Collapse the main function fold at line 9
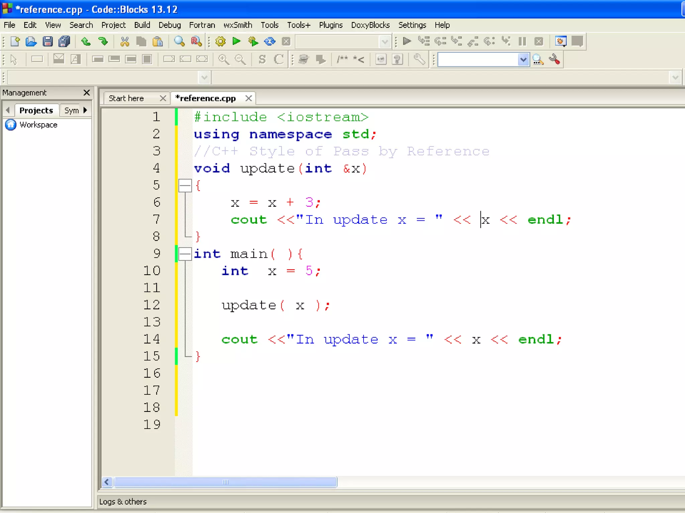The height and width of the screenshot is (513, 685). [185, 254]
